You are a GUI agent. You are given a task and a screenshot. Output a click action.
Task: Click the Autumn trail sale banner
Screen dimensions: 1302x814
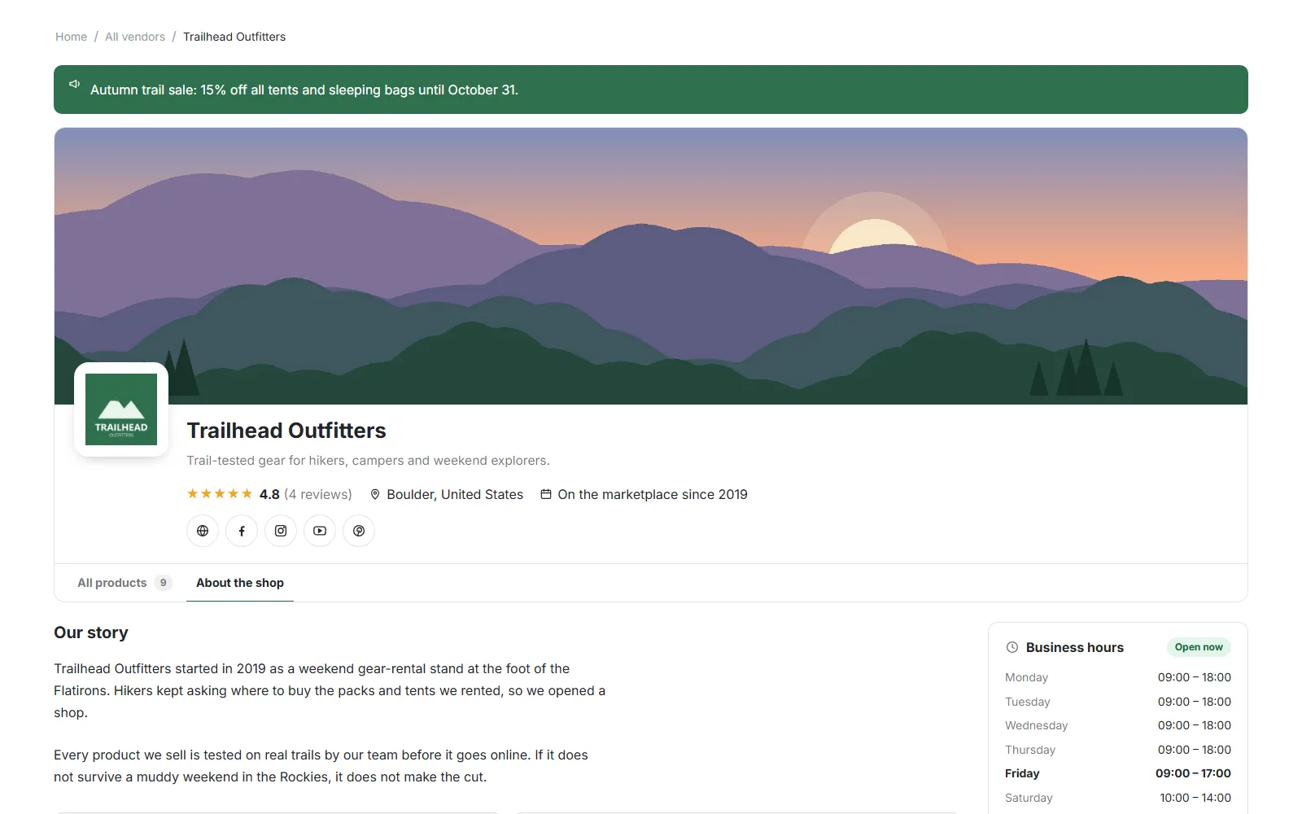[651, 90]
